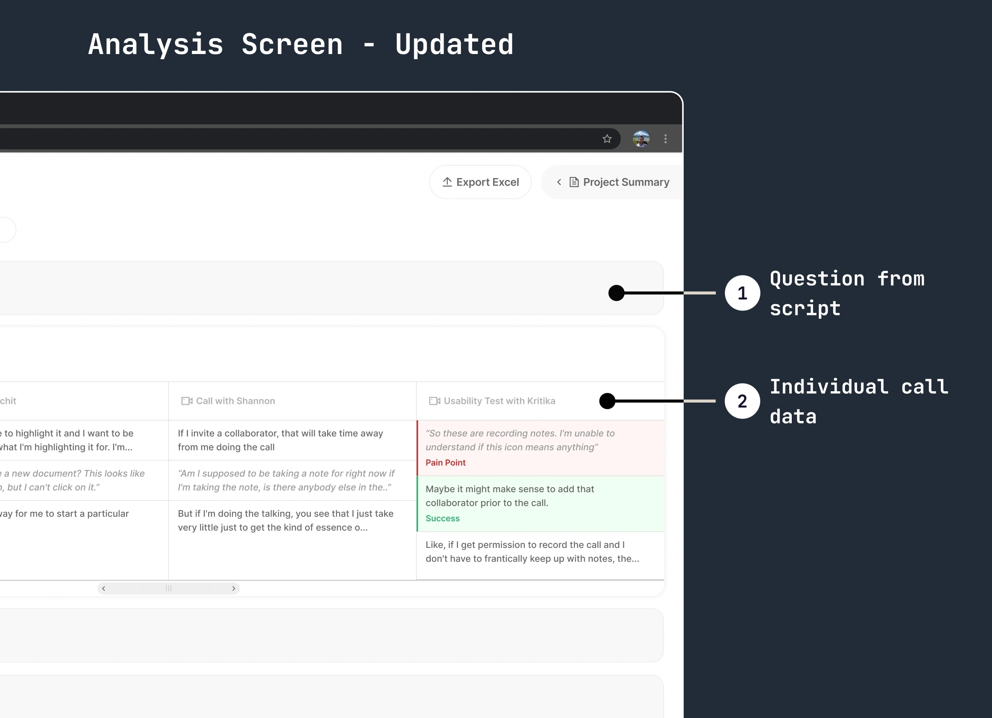Viewport: 992px width, 718px height.
Task: Click the recording quote cell in Kritika's column
Action: (539, 447)
